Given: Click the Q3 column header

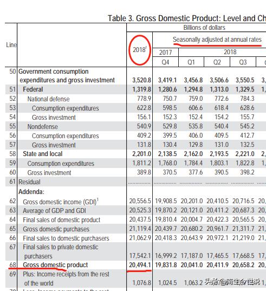Looking at the screenshot, I should (x=243, y=62).
